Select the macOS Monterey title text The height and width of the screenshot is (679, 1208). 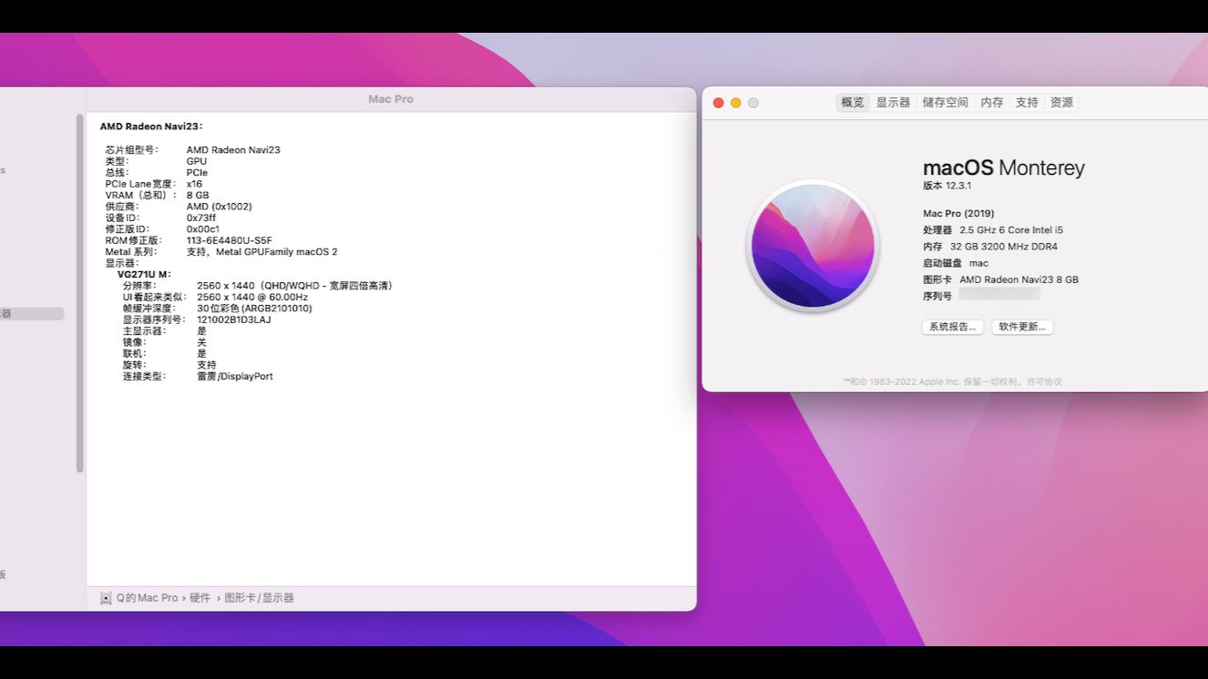[1004, 167]
